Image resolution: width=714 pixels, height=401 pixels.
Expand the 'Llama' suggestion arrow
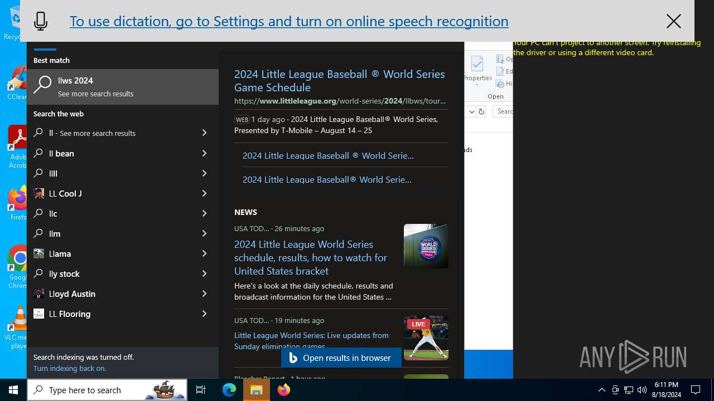pos(204,253)
